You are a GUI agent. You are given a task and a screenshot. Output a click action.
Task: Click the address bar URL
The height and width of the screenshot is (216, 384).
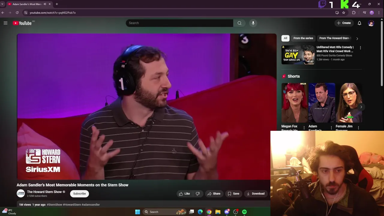(52, 13)
